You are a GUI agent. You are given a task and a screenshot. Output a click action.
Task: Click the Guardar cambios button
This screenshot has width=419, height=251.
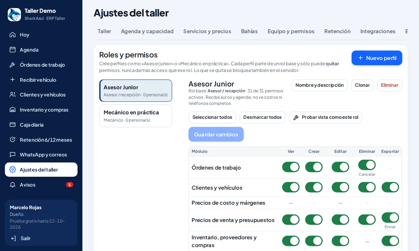coord(216,134)
